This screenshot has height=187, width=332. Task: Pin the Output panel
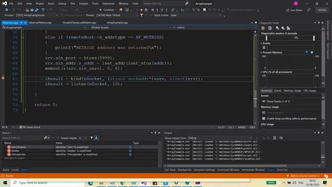(319, 133)
